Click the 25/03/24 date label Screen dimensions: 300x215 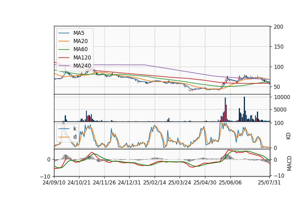tap(180, 183)
